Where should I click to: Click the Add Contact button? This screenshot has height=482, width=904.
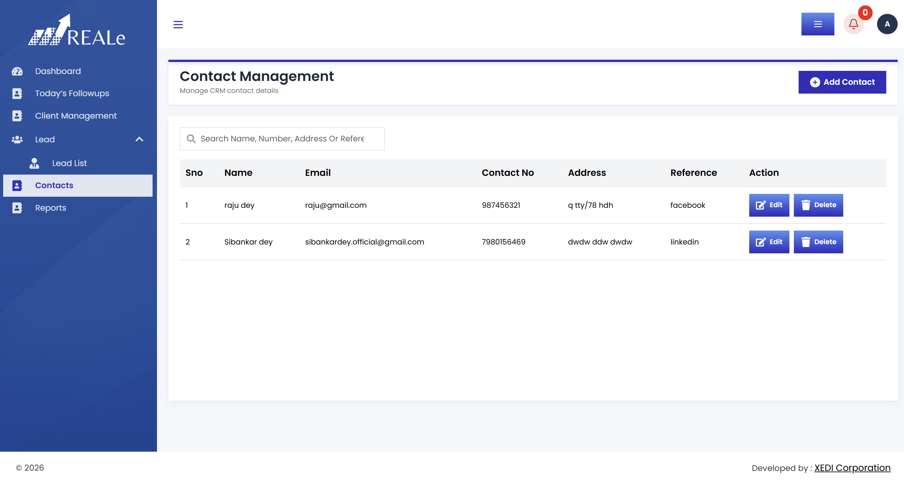pyautogui.click(x=842, y=82)
